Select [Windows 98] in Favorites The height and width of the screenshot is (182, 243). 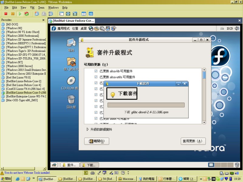pos(14,28)
